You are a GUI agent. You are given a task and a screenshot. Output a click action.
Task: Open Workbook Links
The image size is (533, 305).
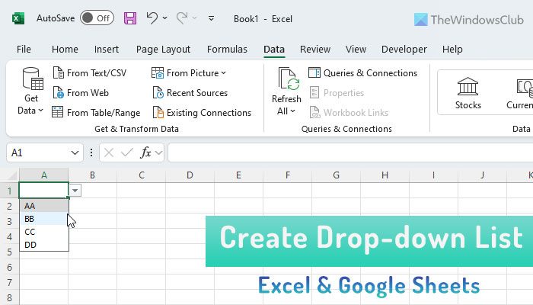pos(349,112)
